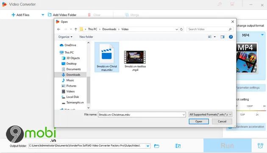
Task: Open All Supported Formats filter dropdown
Action: (x=210, y=115)
